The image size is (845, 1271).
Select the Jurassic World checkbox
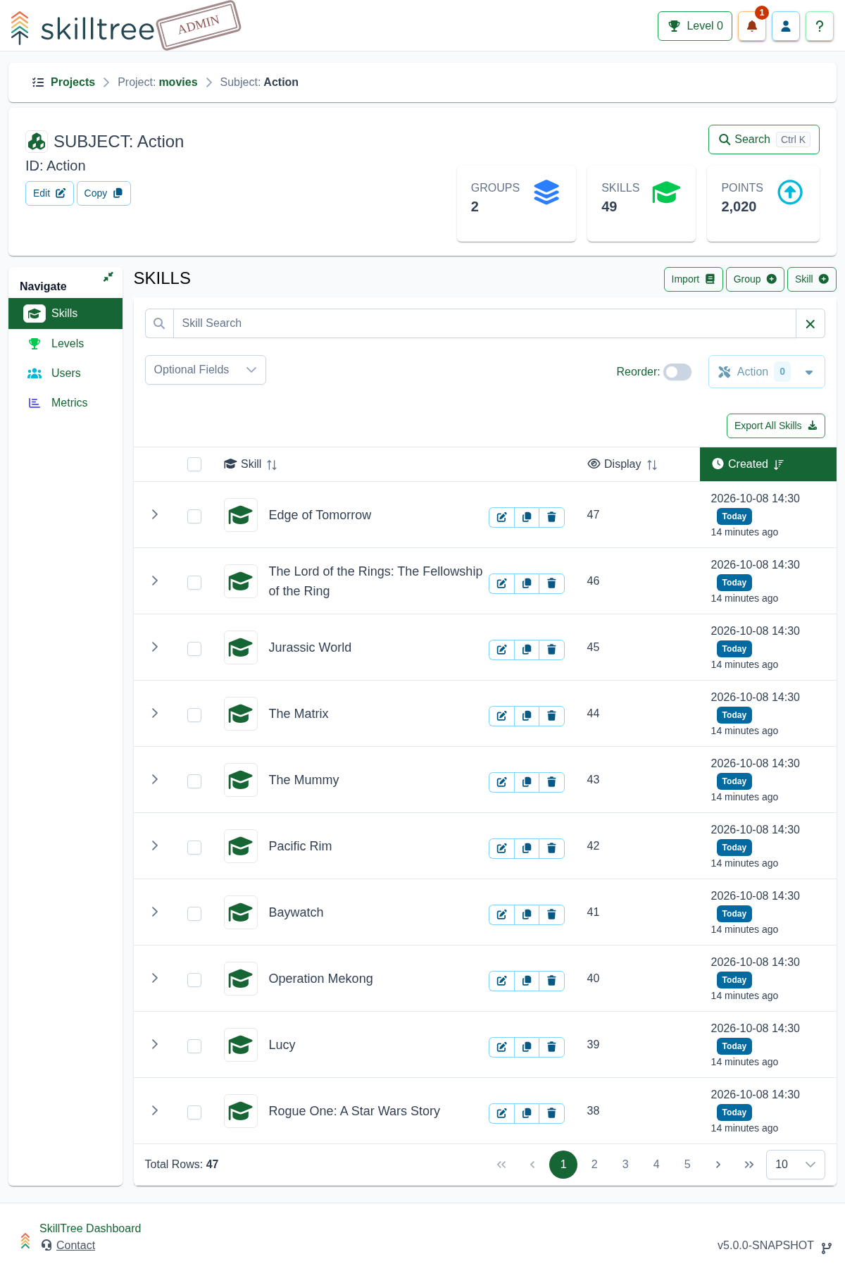[x=194, y=649]
